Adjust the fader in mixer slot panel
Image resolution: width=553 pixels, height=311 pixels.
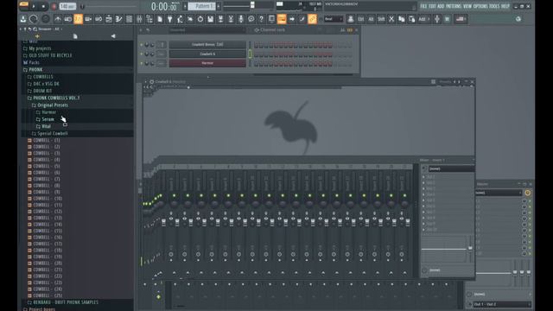pyautogui.click(x=470, y=249)
